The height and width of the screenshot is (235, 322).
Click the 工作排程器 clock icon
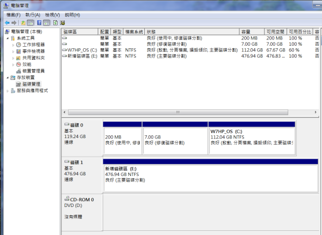(x=19, y=45)
